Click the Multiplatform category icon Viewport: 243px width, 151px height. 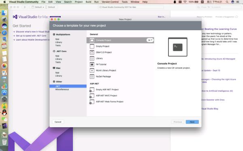(54, 34)
